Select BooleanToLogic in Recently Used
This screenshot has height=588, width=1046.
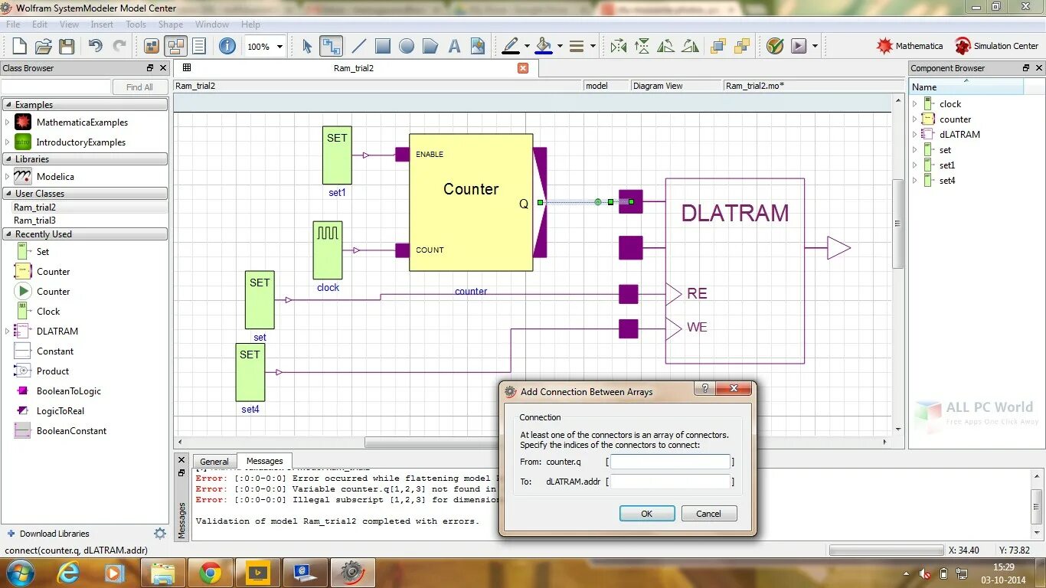point(69,391)
